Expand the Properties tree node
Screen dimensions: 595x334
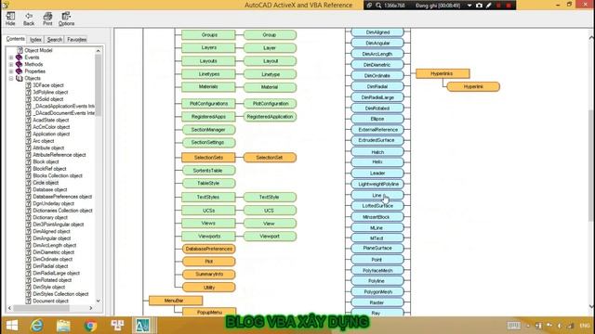click(x=11, y=71)
